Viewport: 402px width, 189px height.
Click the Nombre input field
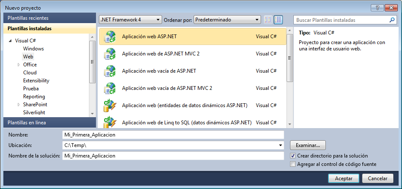click(x=173, y=135)
